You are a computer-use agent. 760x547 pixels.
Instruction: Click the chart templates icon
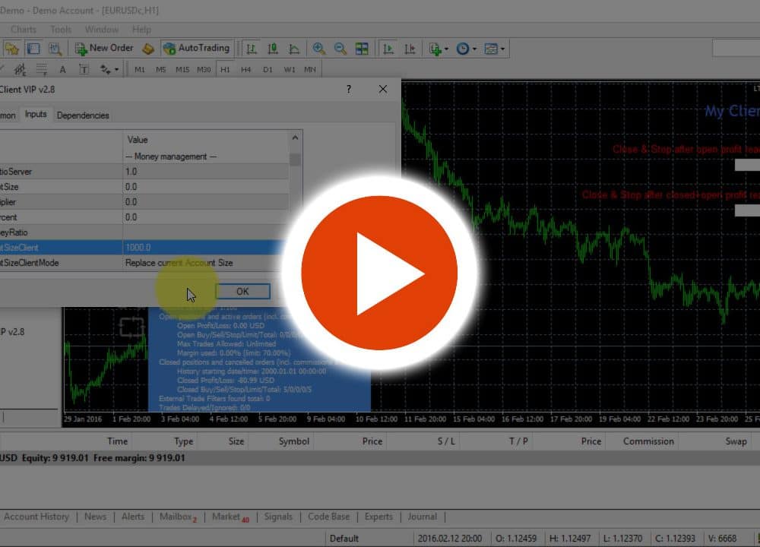[x=490, y=49]
